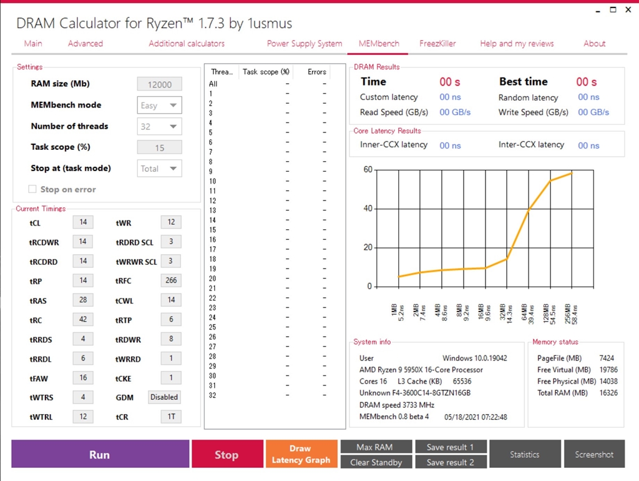Click Draw Latency Graph button
Screen dimensions: 639x481
301,454
